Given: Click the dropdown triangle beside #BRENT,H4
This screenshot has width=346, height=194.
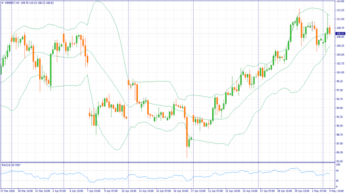Looking at the screenshot, I should (3, 3).
